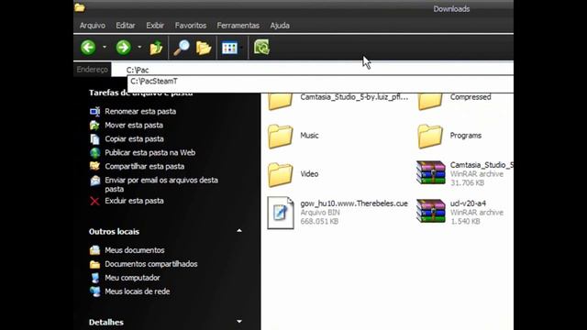The width and height of the screenshot is (587, 330).
Task: Go up one folder level
Action: (156, 48)
